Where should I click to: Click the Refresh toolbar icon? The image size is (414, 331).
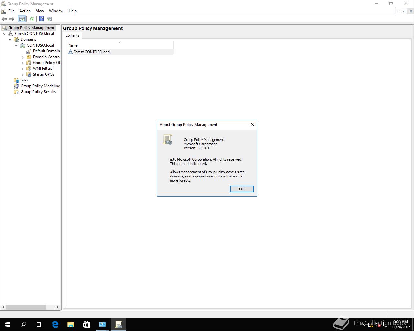[x=32, y=19]
